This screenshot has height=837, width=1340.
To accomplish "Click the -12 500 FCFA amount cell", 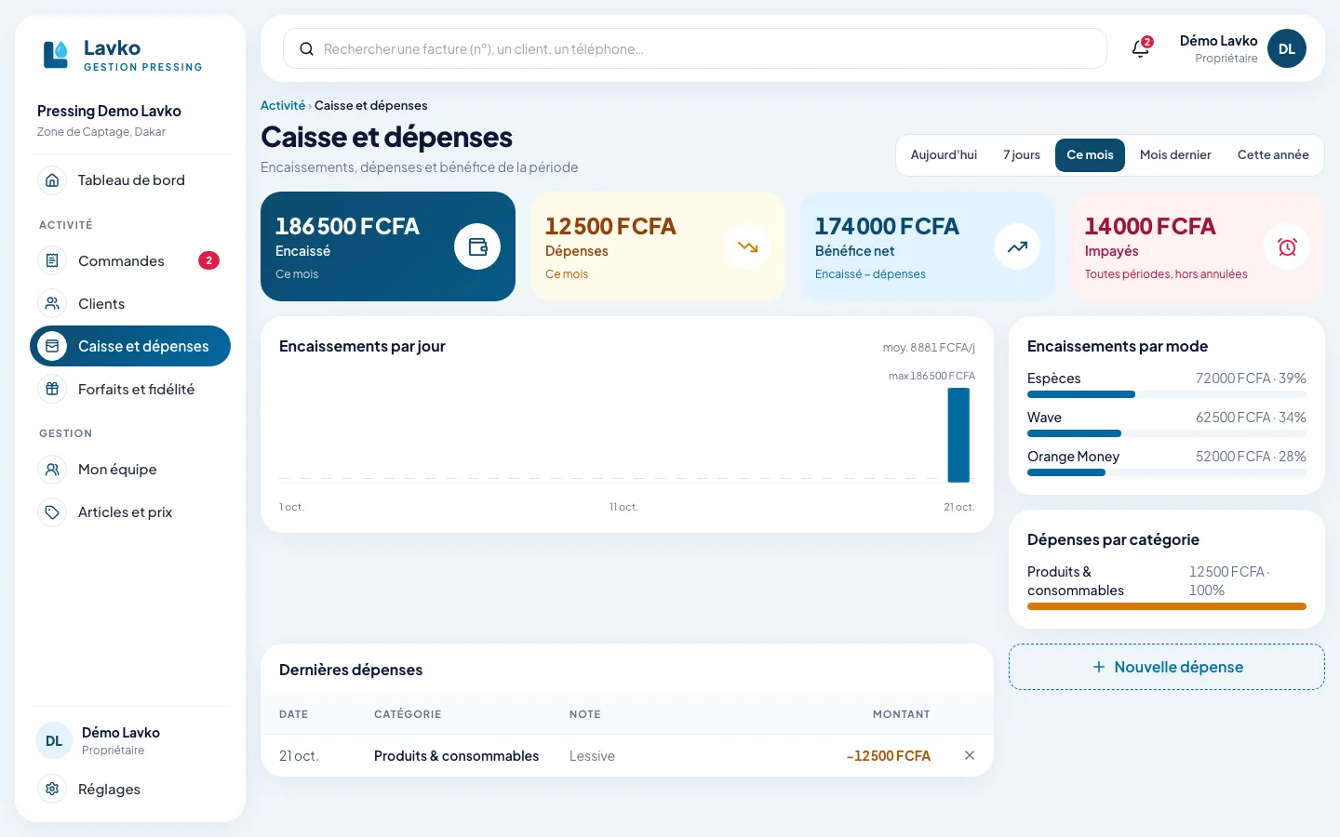I will coord(889,756).
